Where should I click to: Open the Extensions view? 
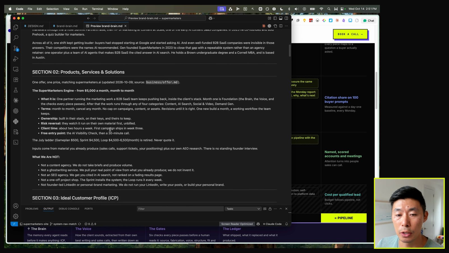coord(16,80)
